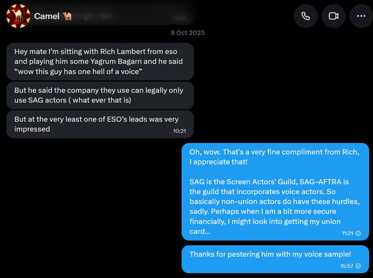Click the Camel contact name in header
Viewport: 373px width, 278px height.
click(46, 16)
